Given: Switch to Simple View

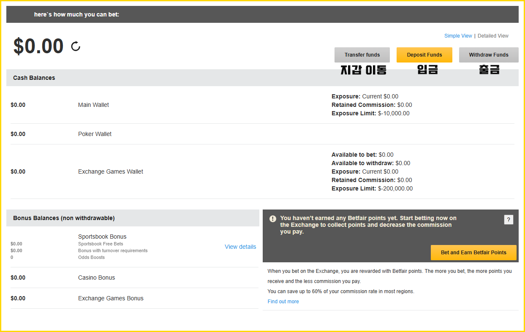Looking at the screenshot, I should [458, 36].
